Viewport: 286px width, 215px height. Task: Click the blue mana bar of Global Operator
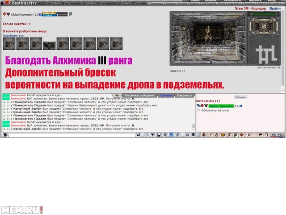coord(49,15)
